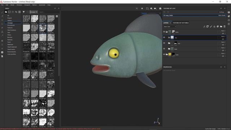
Task: Select the Smart materials shelf category
Action: pos(12,47)
